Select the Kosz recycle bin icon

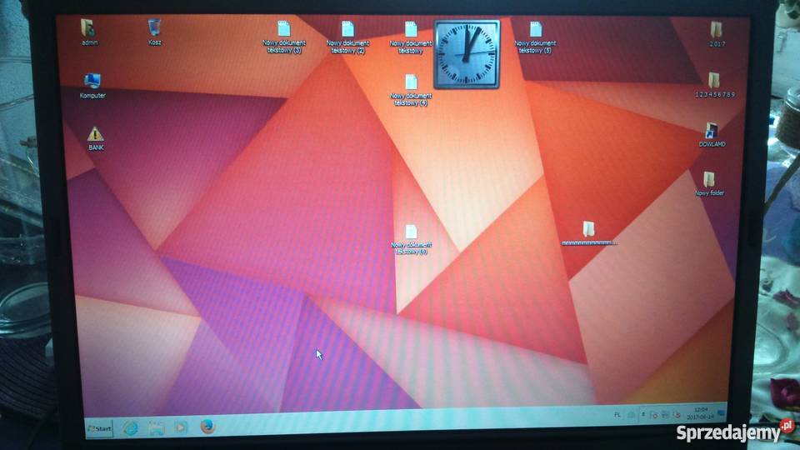click(154, 28)
